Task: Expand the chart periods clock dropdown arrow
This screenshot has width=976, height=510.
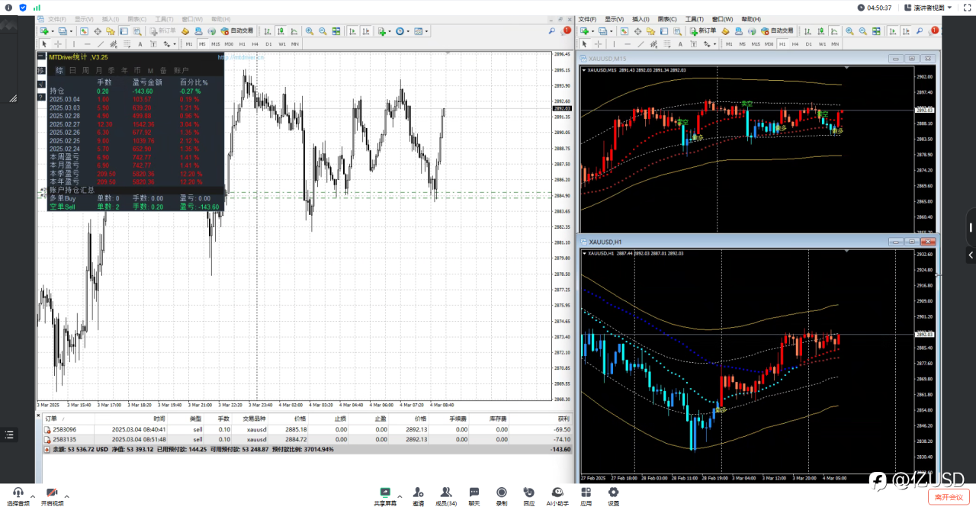Action: (x=408, y=32)
